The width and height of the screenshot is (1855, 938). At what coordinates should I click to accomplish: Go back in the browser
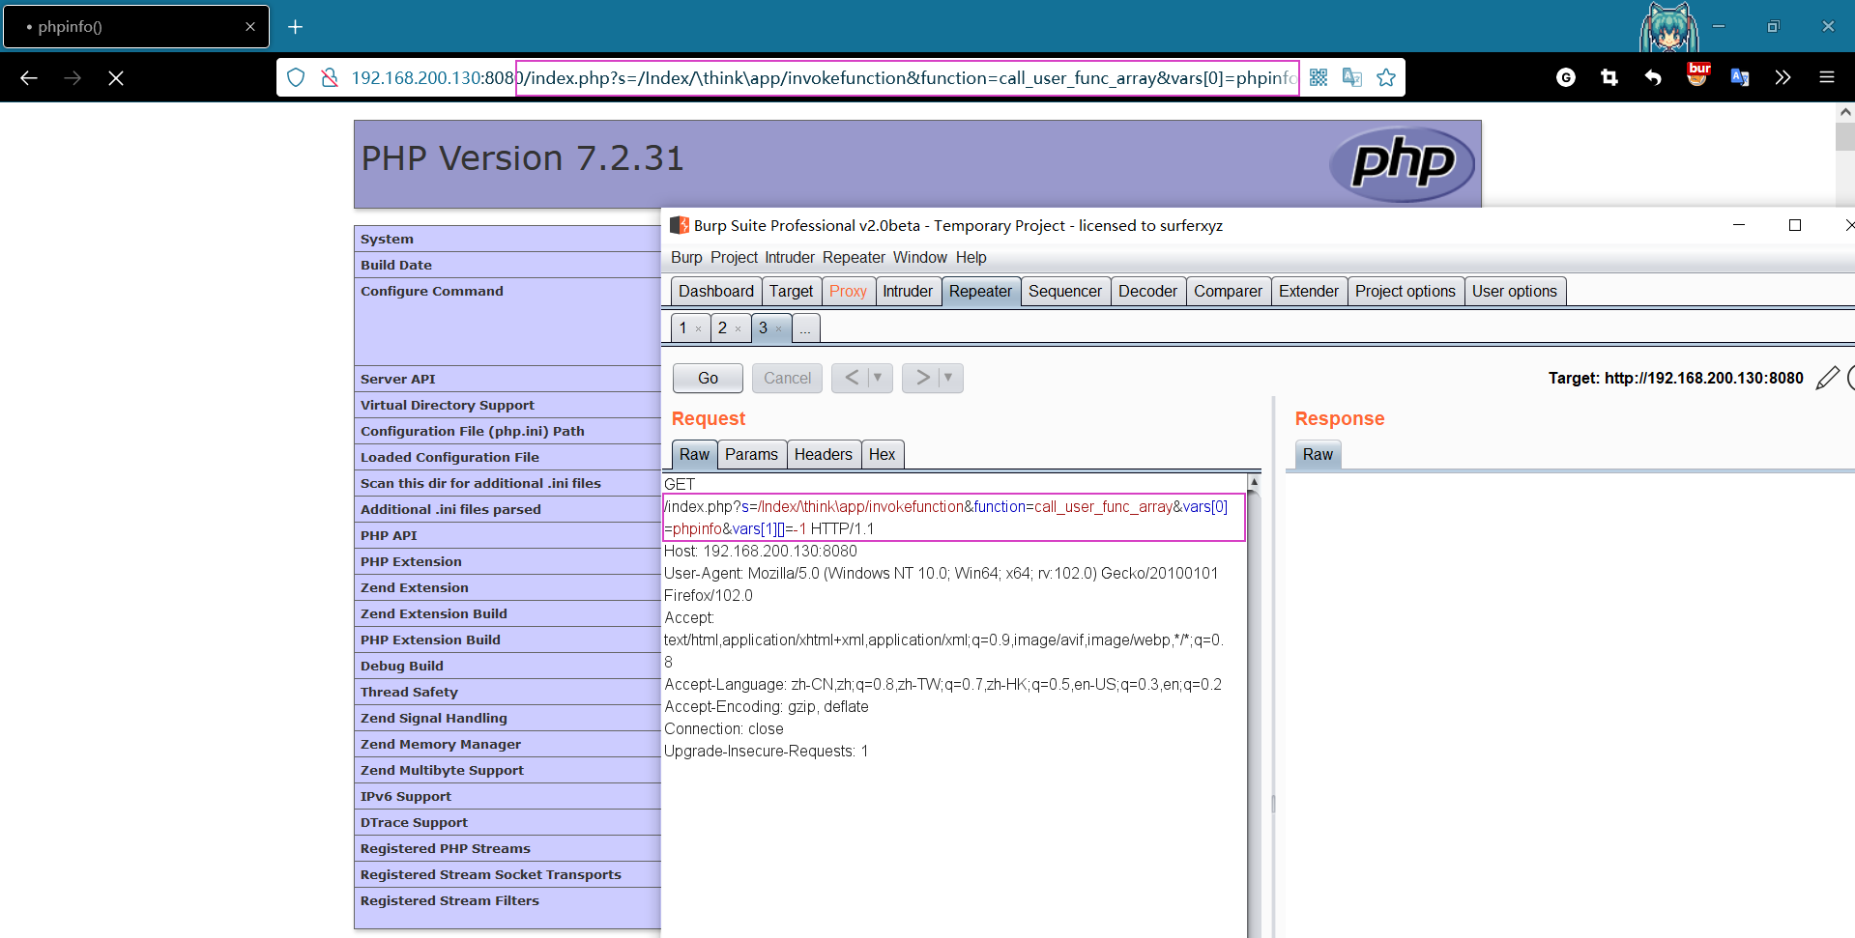(x=29, y=78)
